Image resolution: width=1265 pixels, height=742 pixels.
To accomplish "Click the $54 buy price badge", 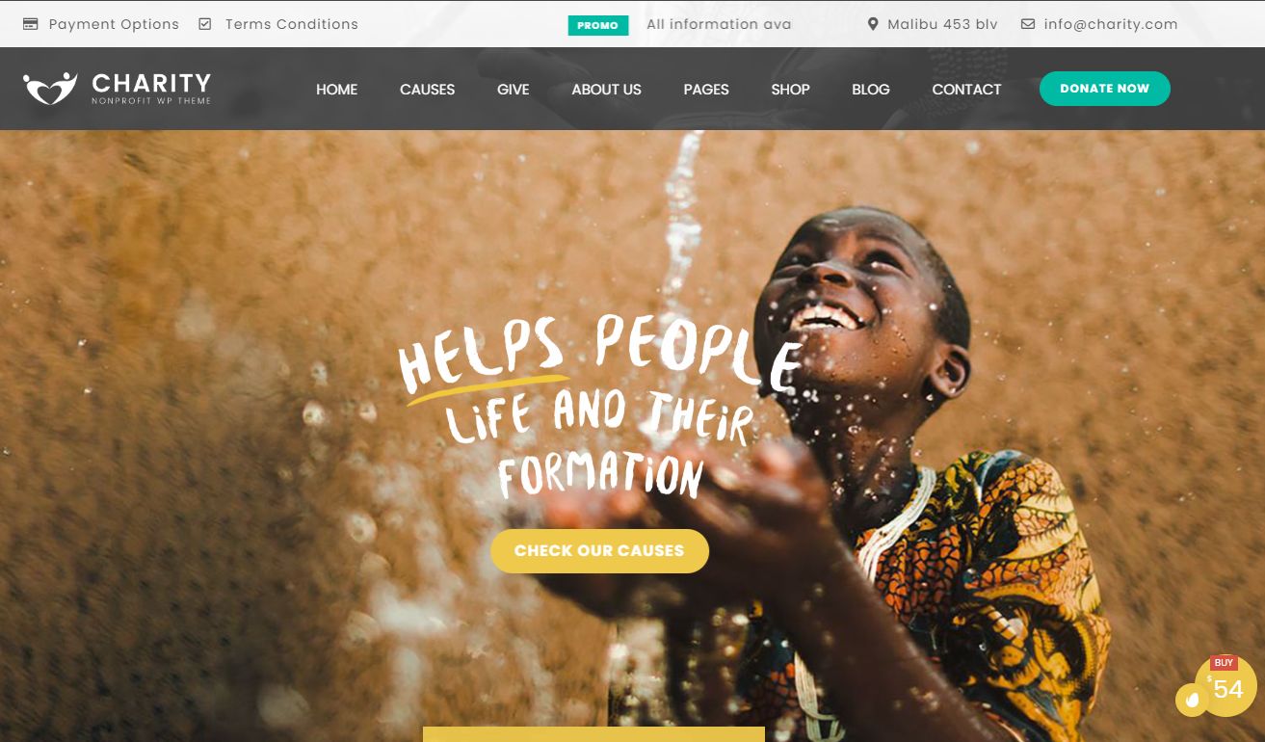I will (1225, 686).
